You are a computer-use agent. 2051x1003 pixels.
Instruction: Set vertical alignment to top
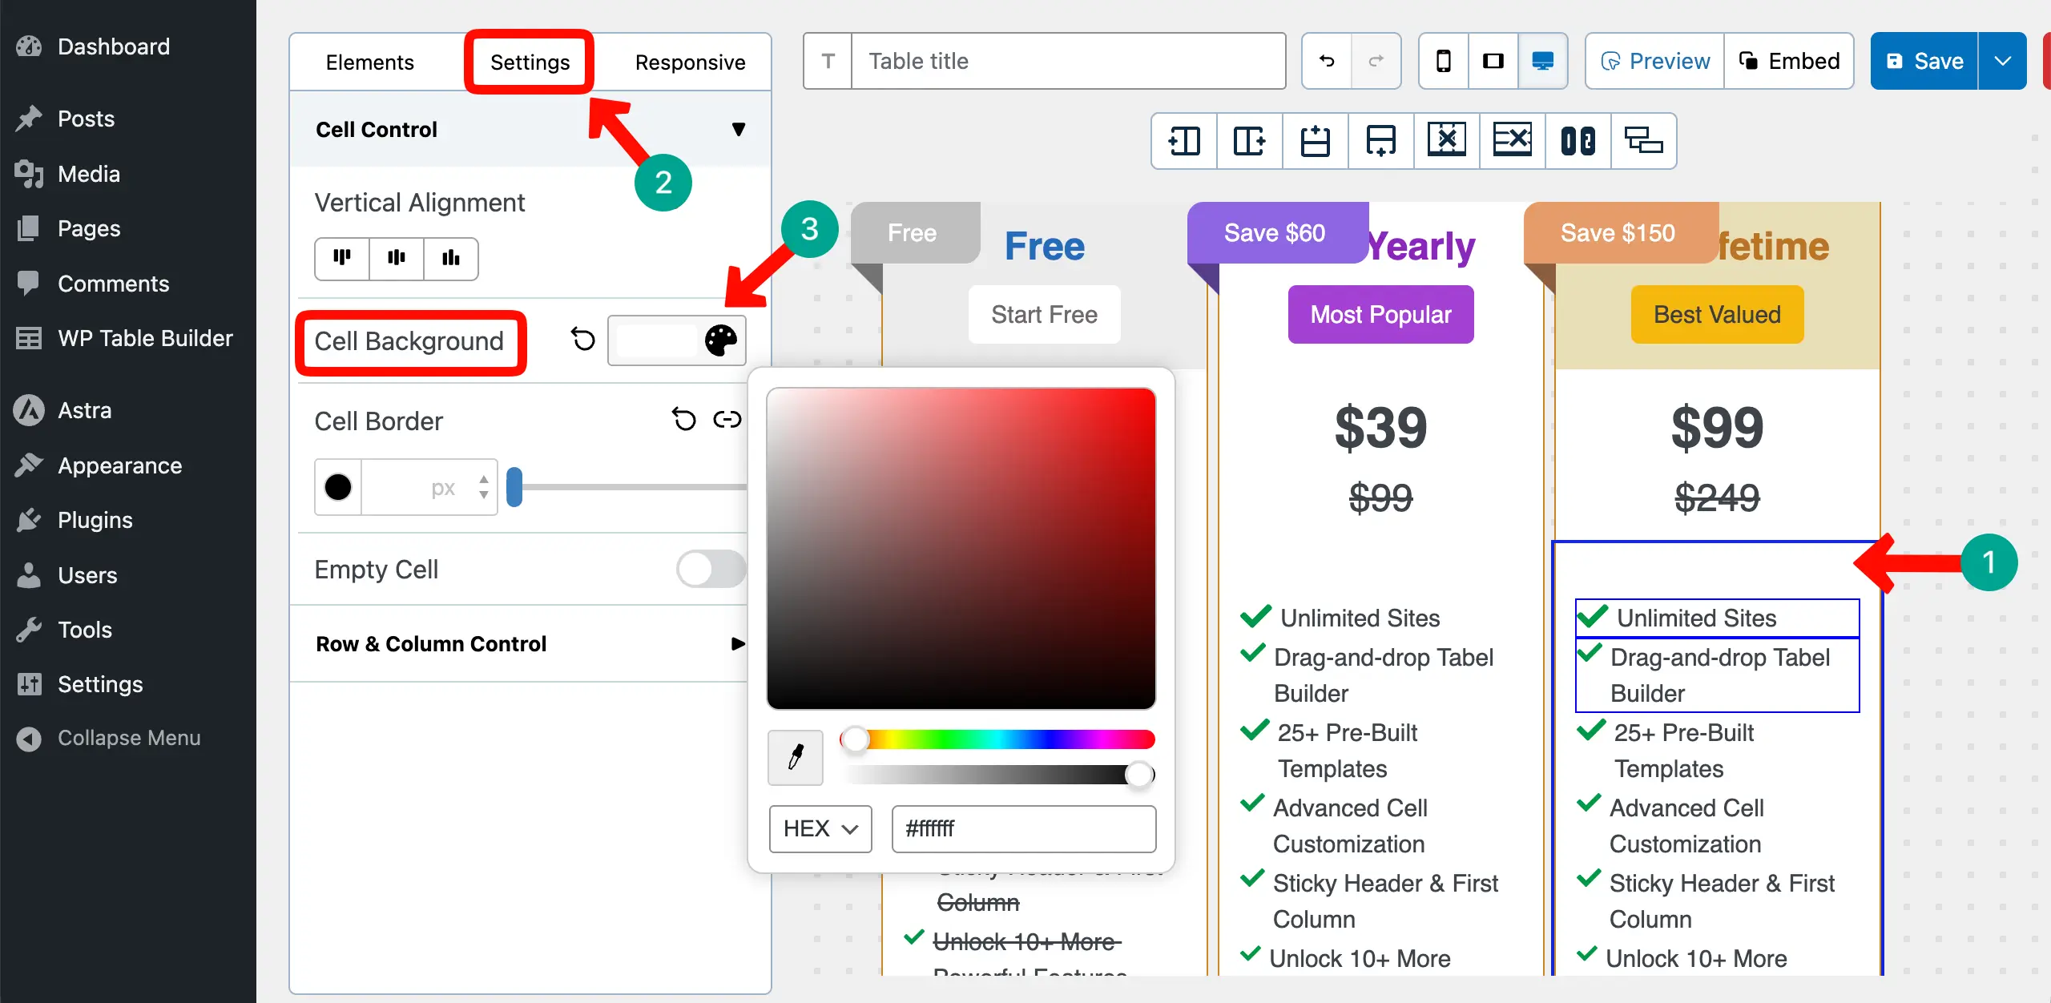pyautogui.click(x=342, y=258)
